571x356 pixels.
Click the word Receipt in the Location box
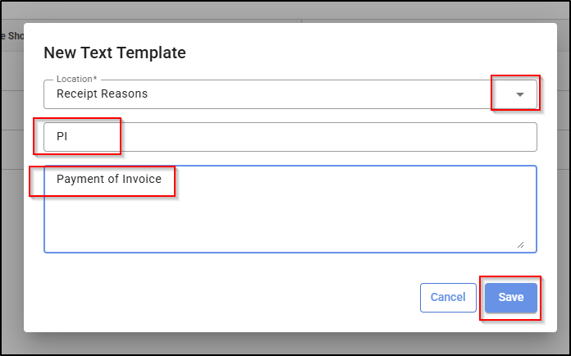point(77,94)
